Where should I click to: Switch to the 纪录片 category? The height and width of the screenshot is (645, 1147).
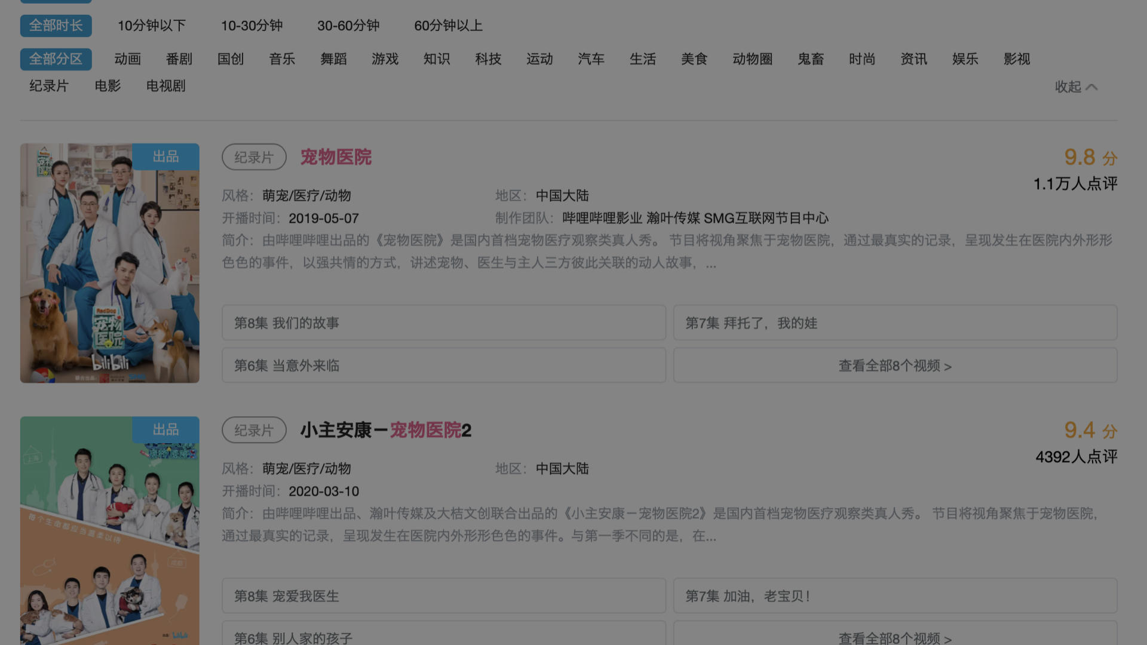click(x=48, y=86)
